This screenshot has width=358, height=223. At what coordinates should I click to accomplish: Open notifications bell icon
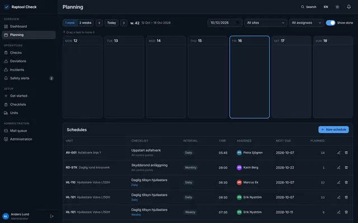point(349,7)
